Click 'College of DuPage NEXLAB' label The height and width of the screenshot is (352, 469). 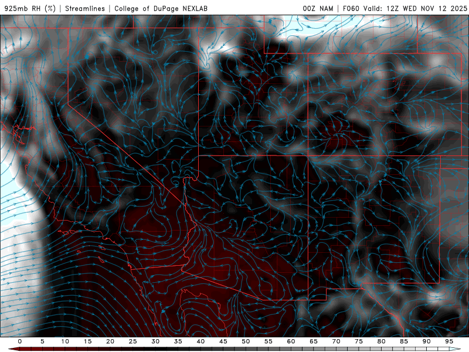coord(161,8)
